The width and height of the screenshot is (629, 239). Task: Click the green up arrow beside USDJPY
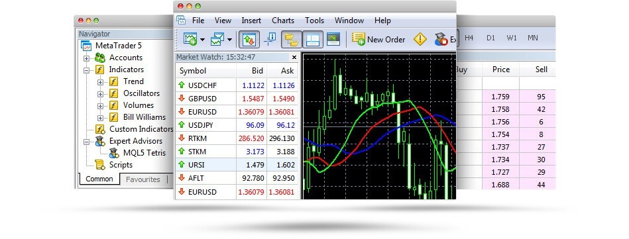pyautogui.click(x=182, y=125)
